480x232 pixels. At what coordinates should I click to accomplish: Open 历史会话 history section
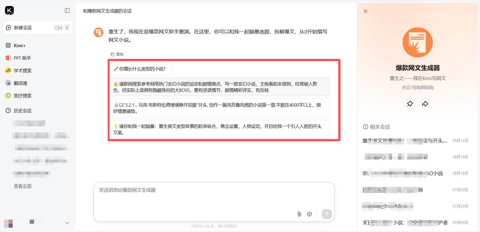coord(18,111)
